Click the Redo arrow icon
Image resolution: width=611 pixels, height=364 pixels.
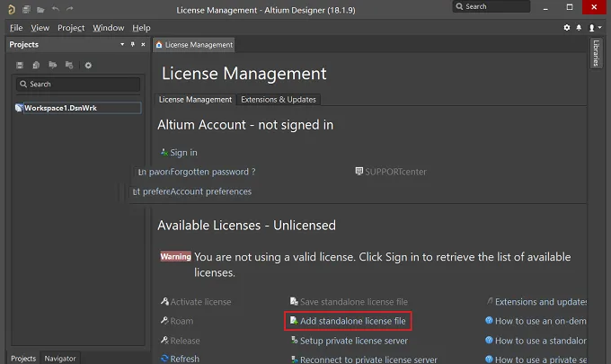click(70, 9)
